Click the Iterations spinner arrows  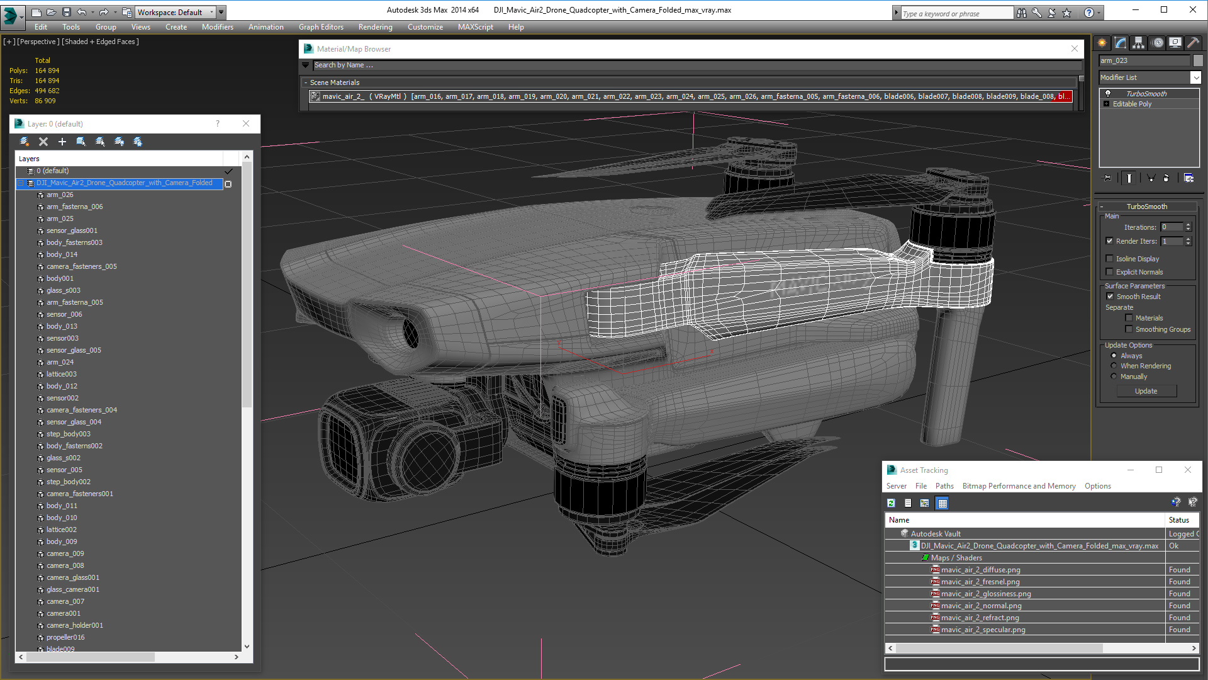(1188, 227)
